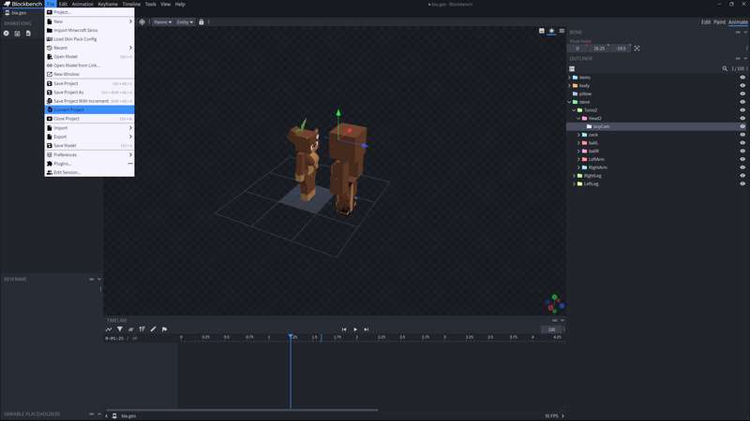Viewport: 750px width, 421px height.
Task: Click the center pivot icon beside pivot values
Action: [x=637, y=49]
